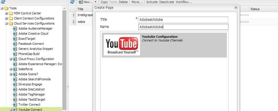278x111 pixels.
Task: Click Delete in the toolbar
Action: (x=123, y=2)
